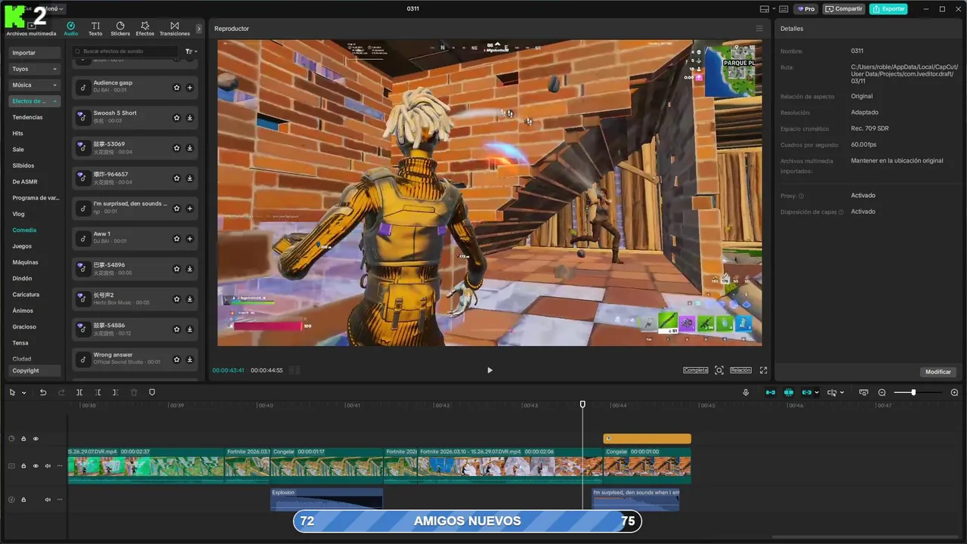The image size is (967, 544).
Task: Toggle the track thumbnail cover icon
Action: (863, 393)
